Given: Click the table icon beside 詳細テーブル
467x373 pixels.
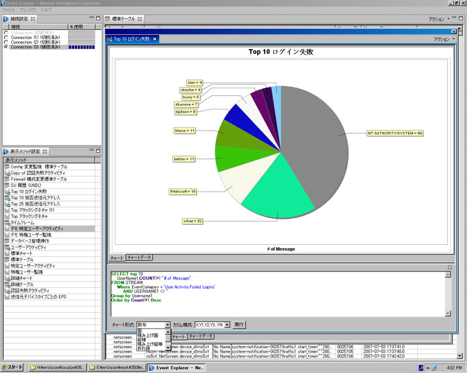Looking at the screenshot, I should point(7,285).
